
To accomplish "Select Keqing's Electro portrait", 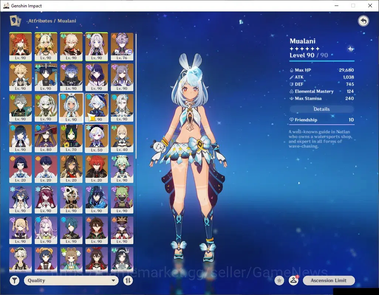I will point(122,77).
